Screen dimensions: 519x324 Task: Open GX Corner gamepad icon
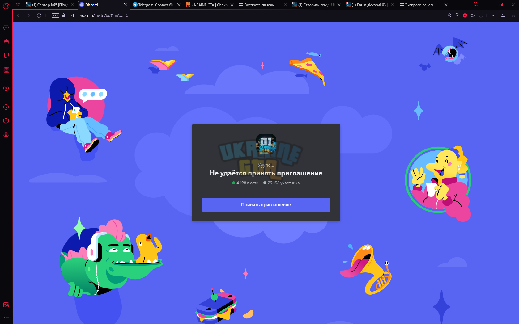(x=18, y=5)
